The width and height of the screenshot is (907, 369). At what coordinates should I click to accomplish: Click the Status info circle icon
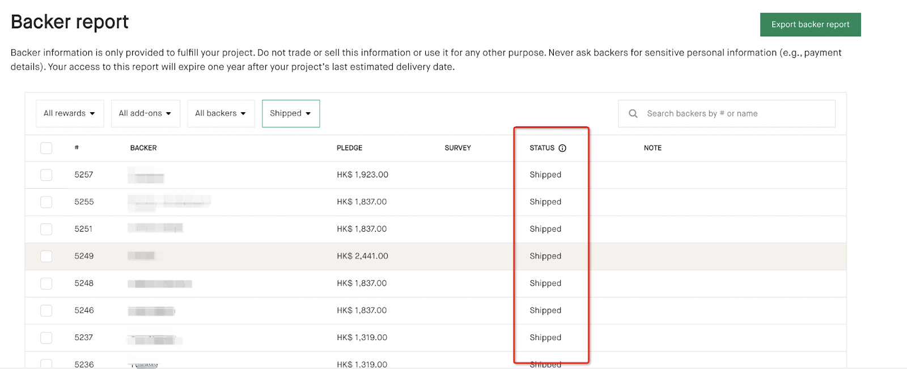(562, 148)
